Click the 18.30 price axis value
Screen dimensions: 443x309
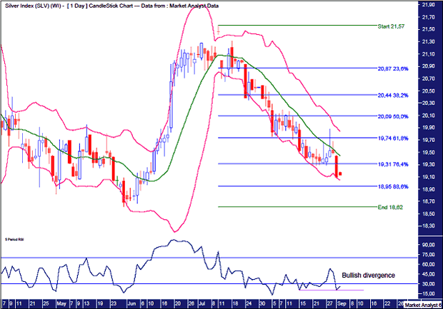[x=428, y=226]
